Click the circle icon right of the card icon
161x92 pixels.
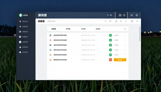tap(124, 15)
